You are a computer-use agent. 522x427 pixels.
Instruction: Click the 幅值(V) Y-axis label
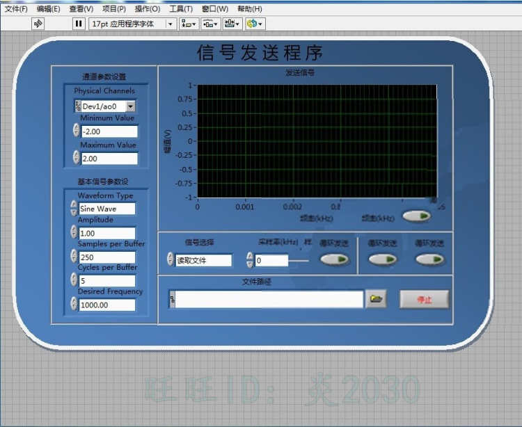pos(168,141)
